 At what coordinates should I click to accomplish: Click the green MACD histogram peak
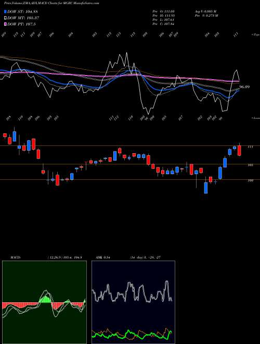coord(46,299)
